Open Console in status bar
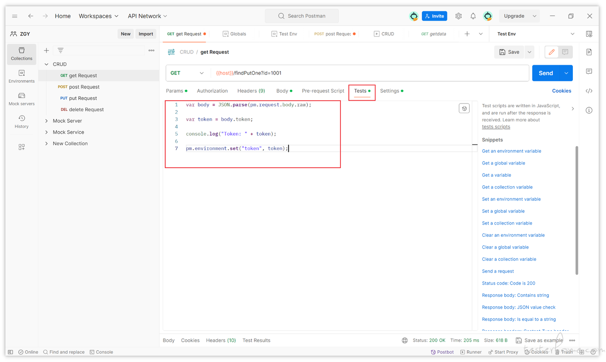 (101, 352)
